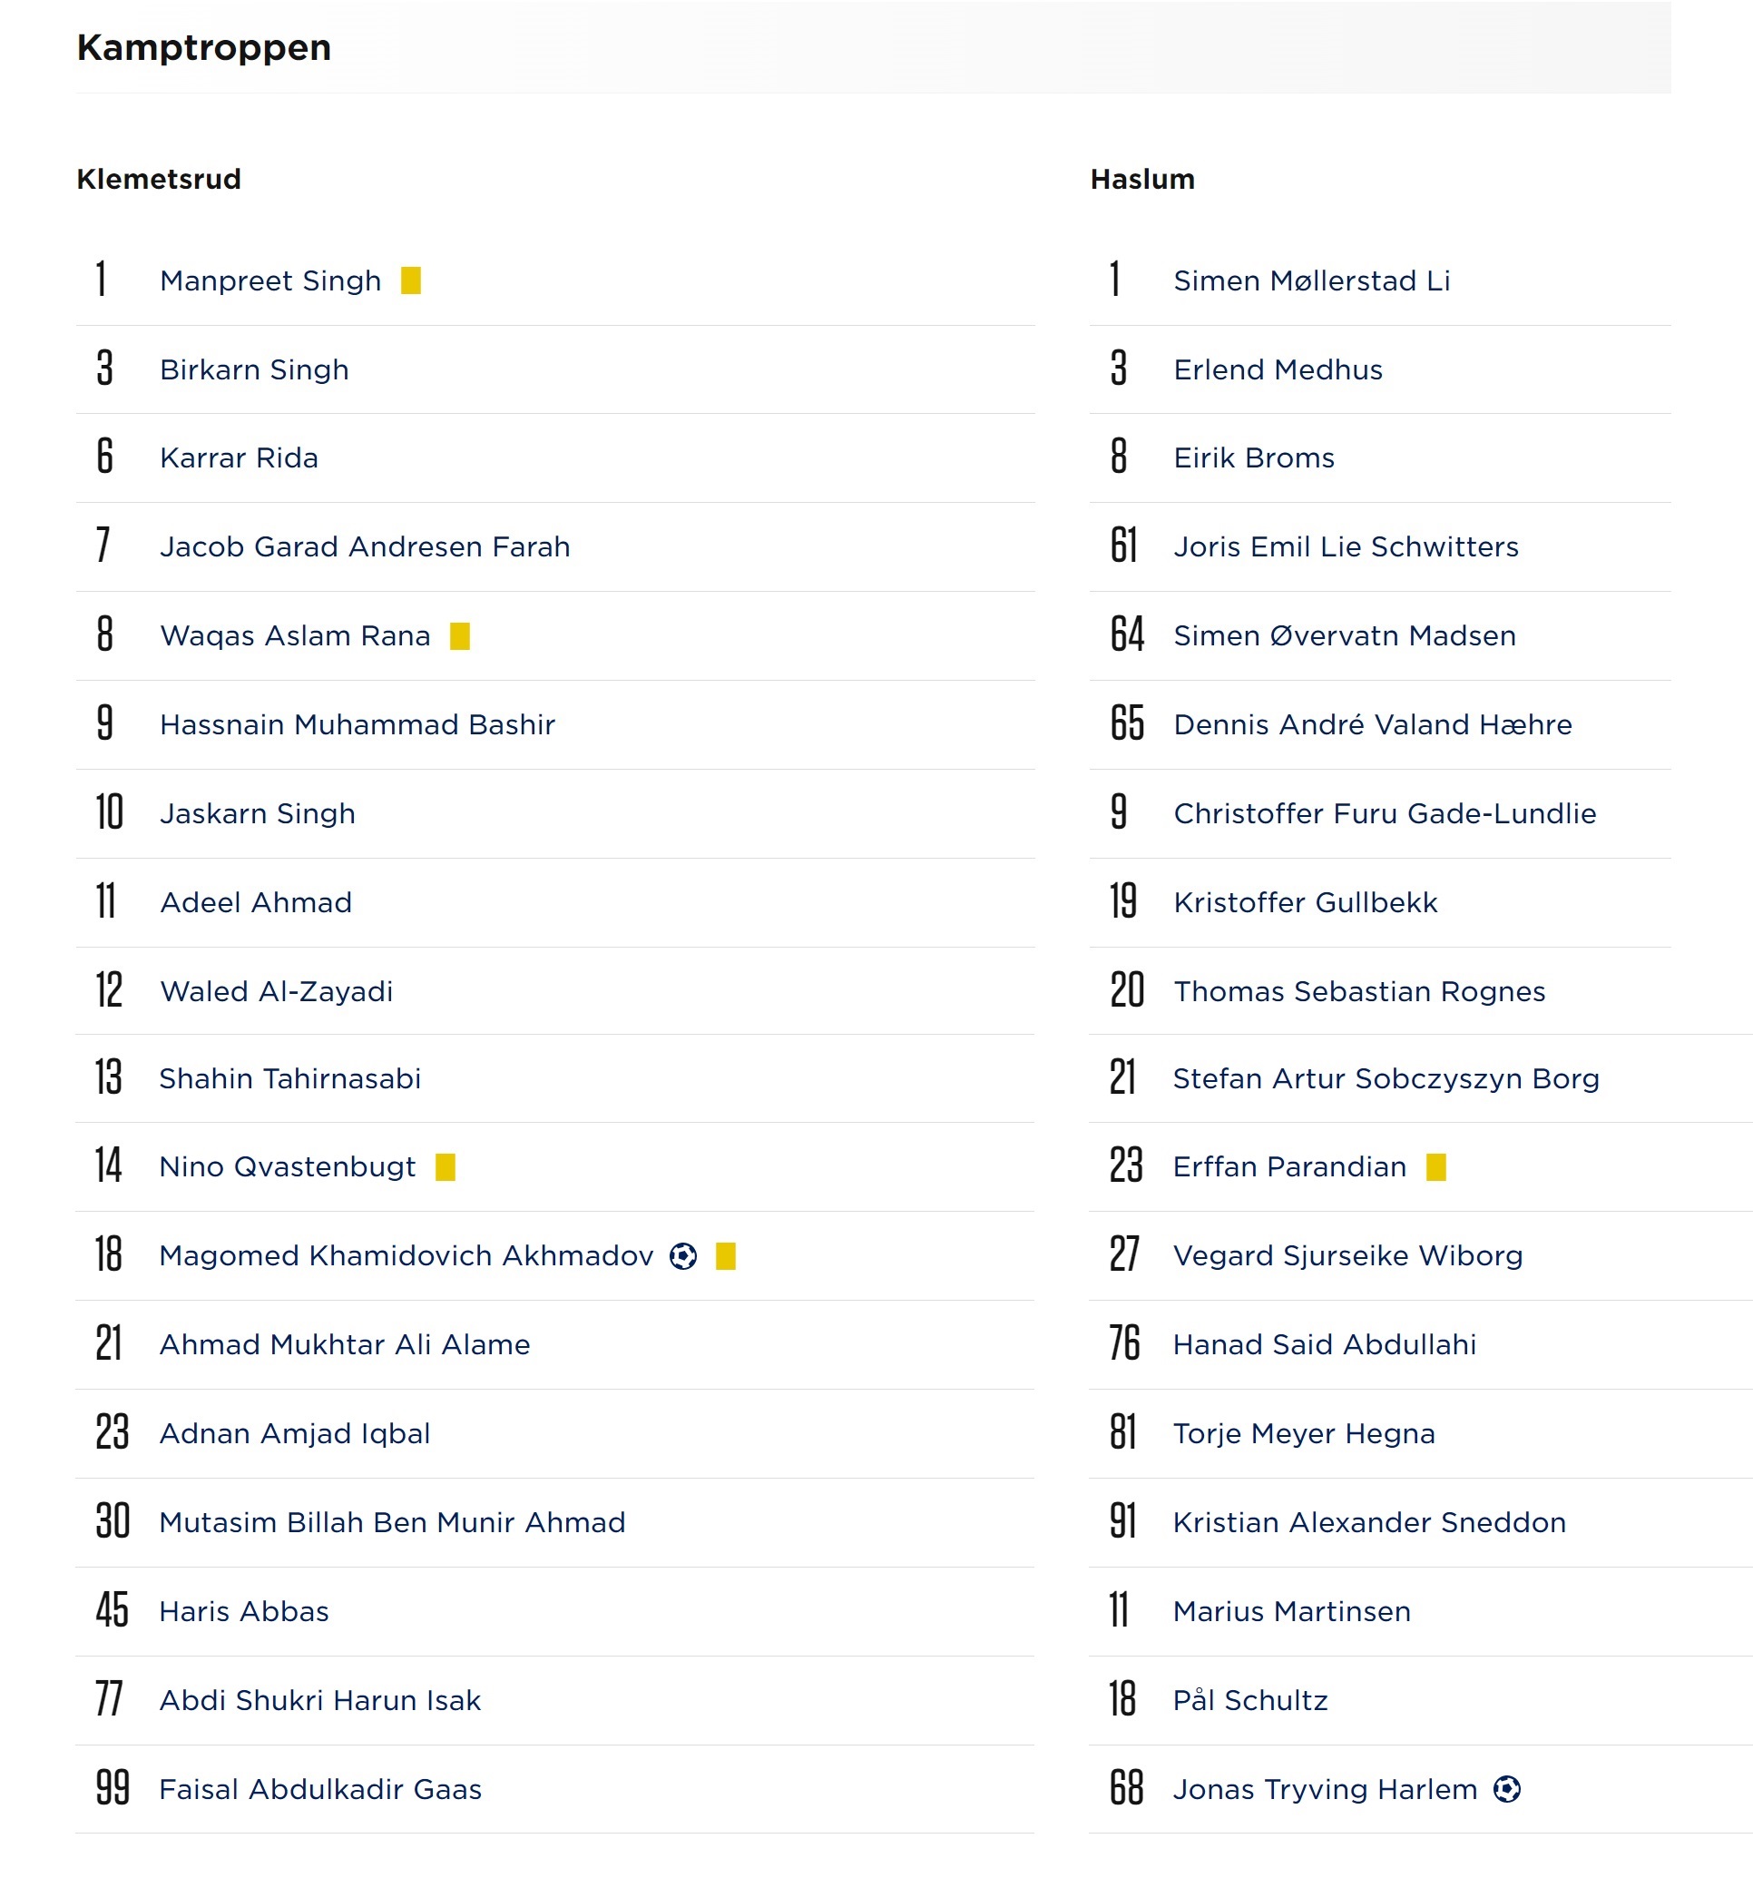
Task: Open Simen Møllerstad Li's profile
Action: point(1311,280)
